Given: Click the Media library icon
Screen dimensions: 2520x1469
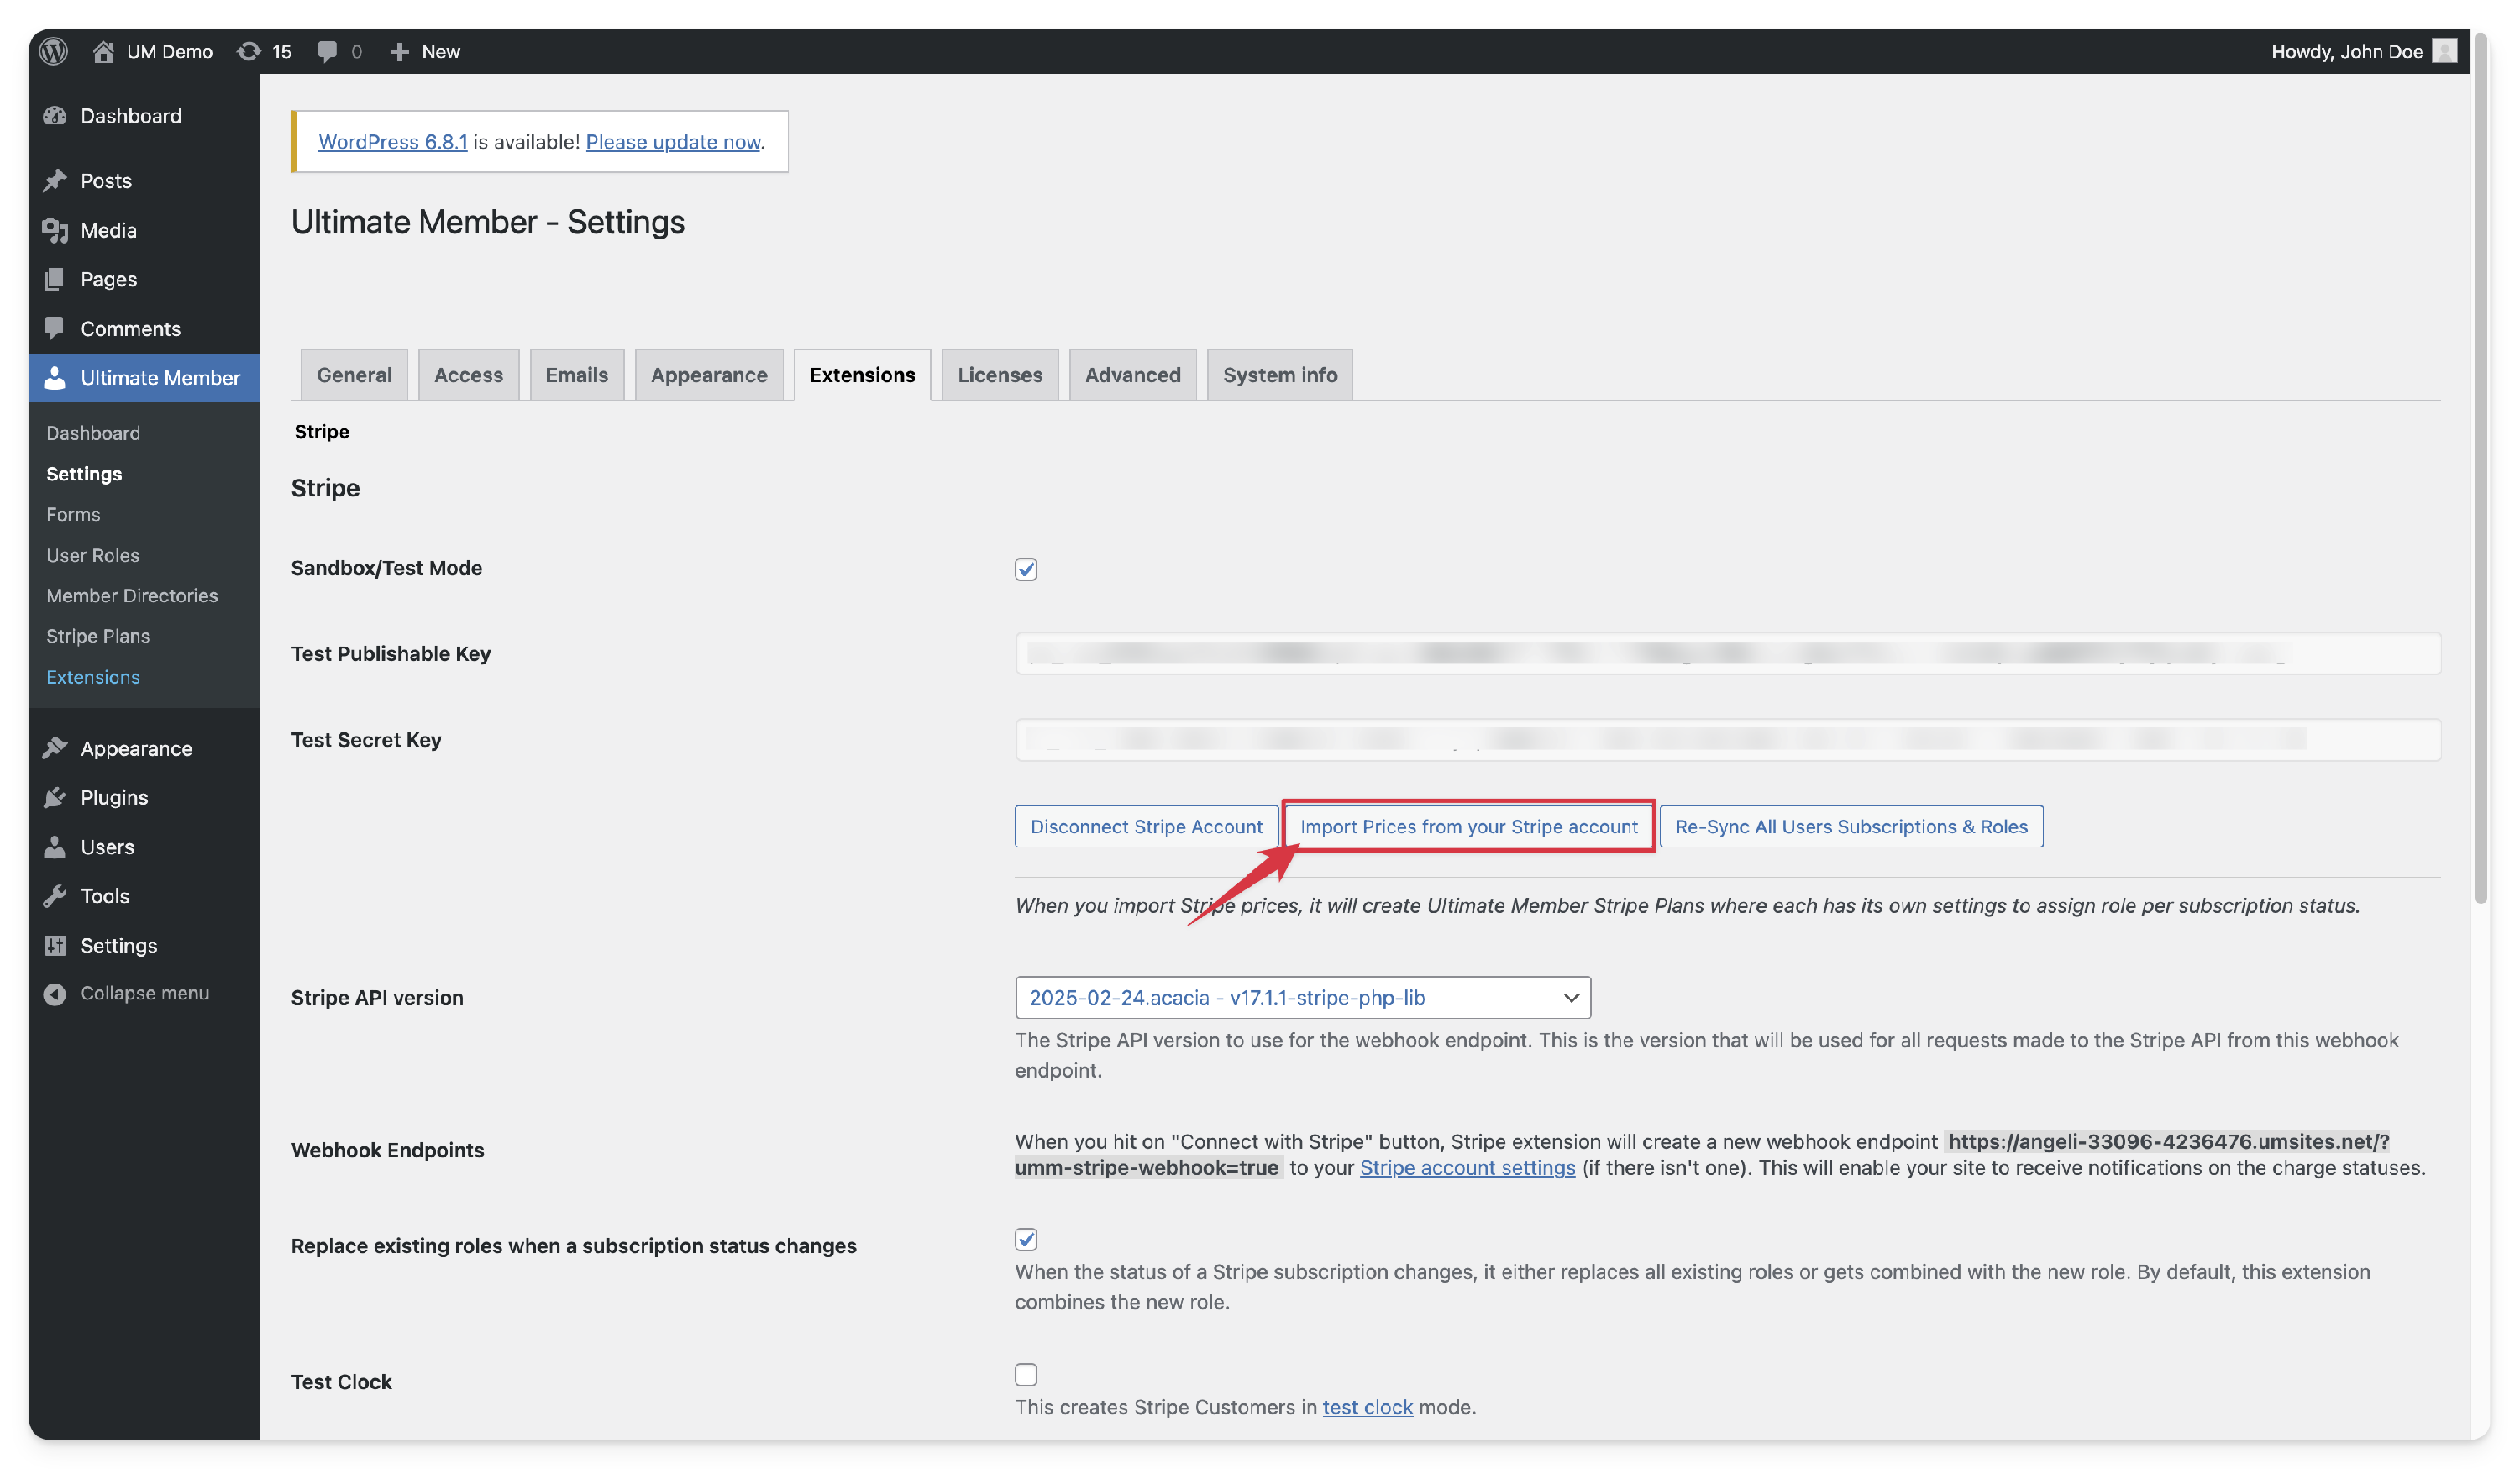Looking at the screenshot, I should click(55, 230).
